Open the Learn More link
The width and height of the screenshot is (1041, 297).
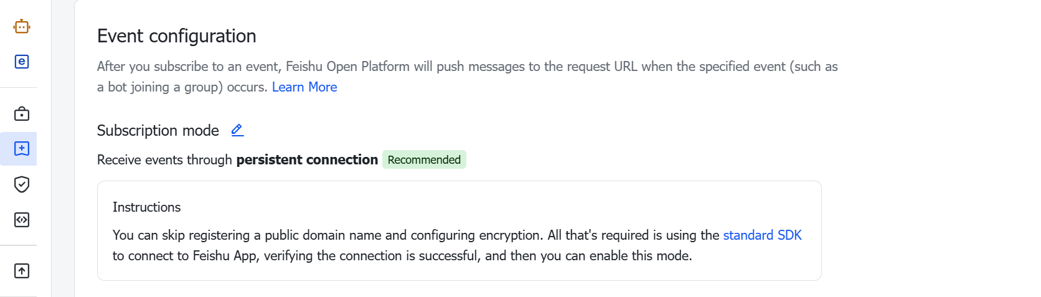[x=304, y=87]
